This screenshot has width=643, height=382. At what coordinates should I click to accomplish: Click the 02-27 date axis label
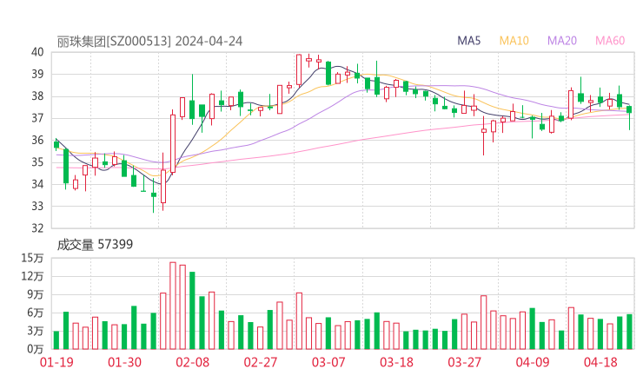(x=261, y=362)
